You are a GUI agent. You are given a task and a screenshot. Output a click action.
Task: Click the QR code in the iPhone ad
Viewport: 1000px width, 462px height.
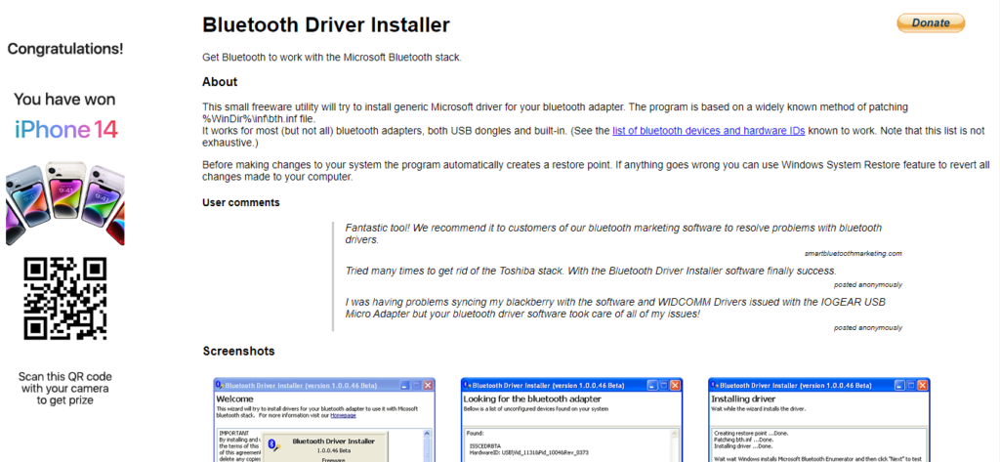coord(65,299)
